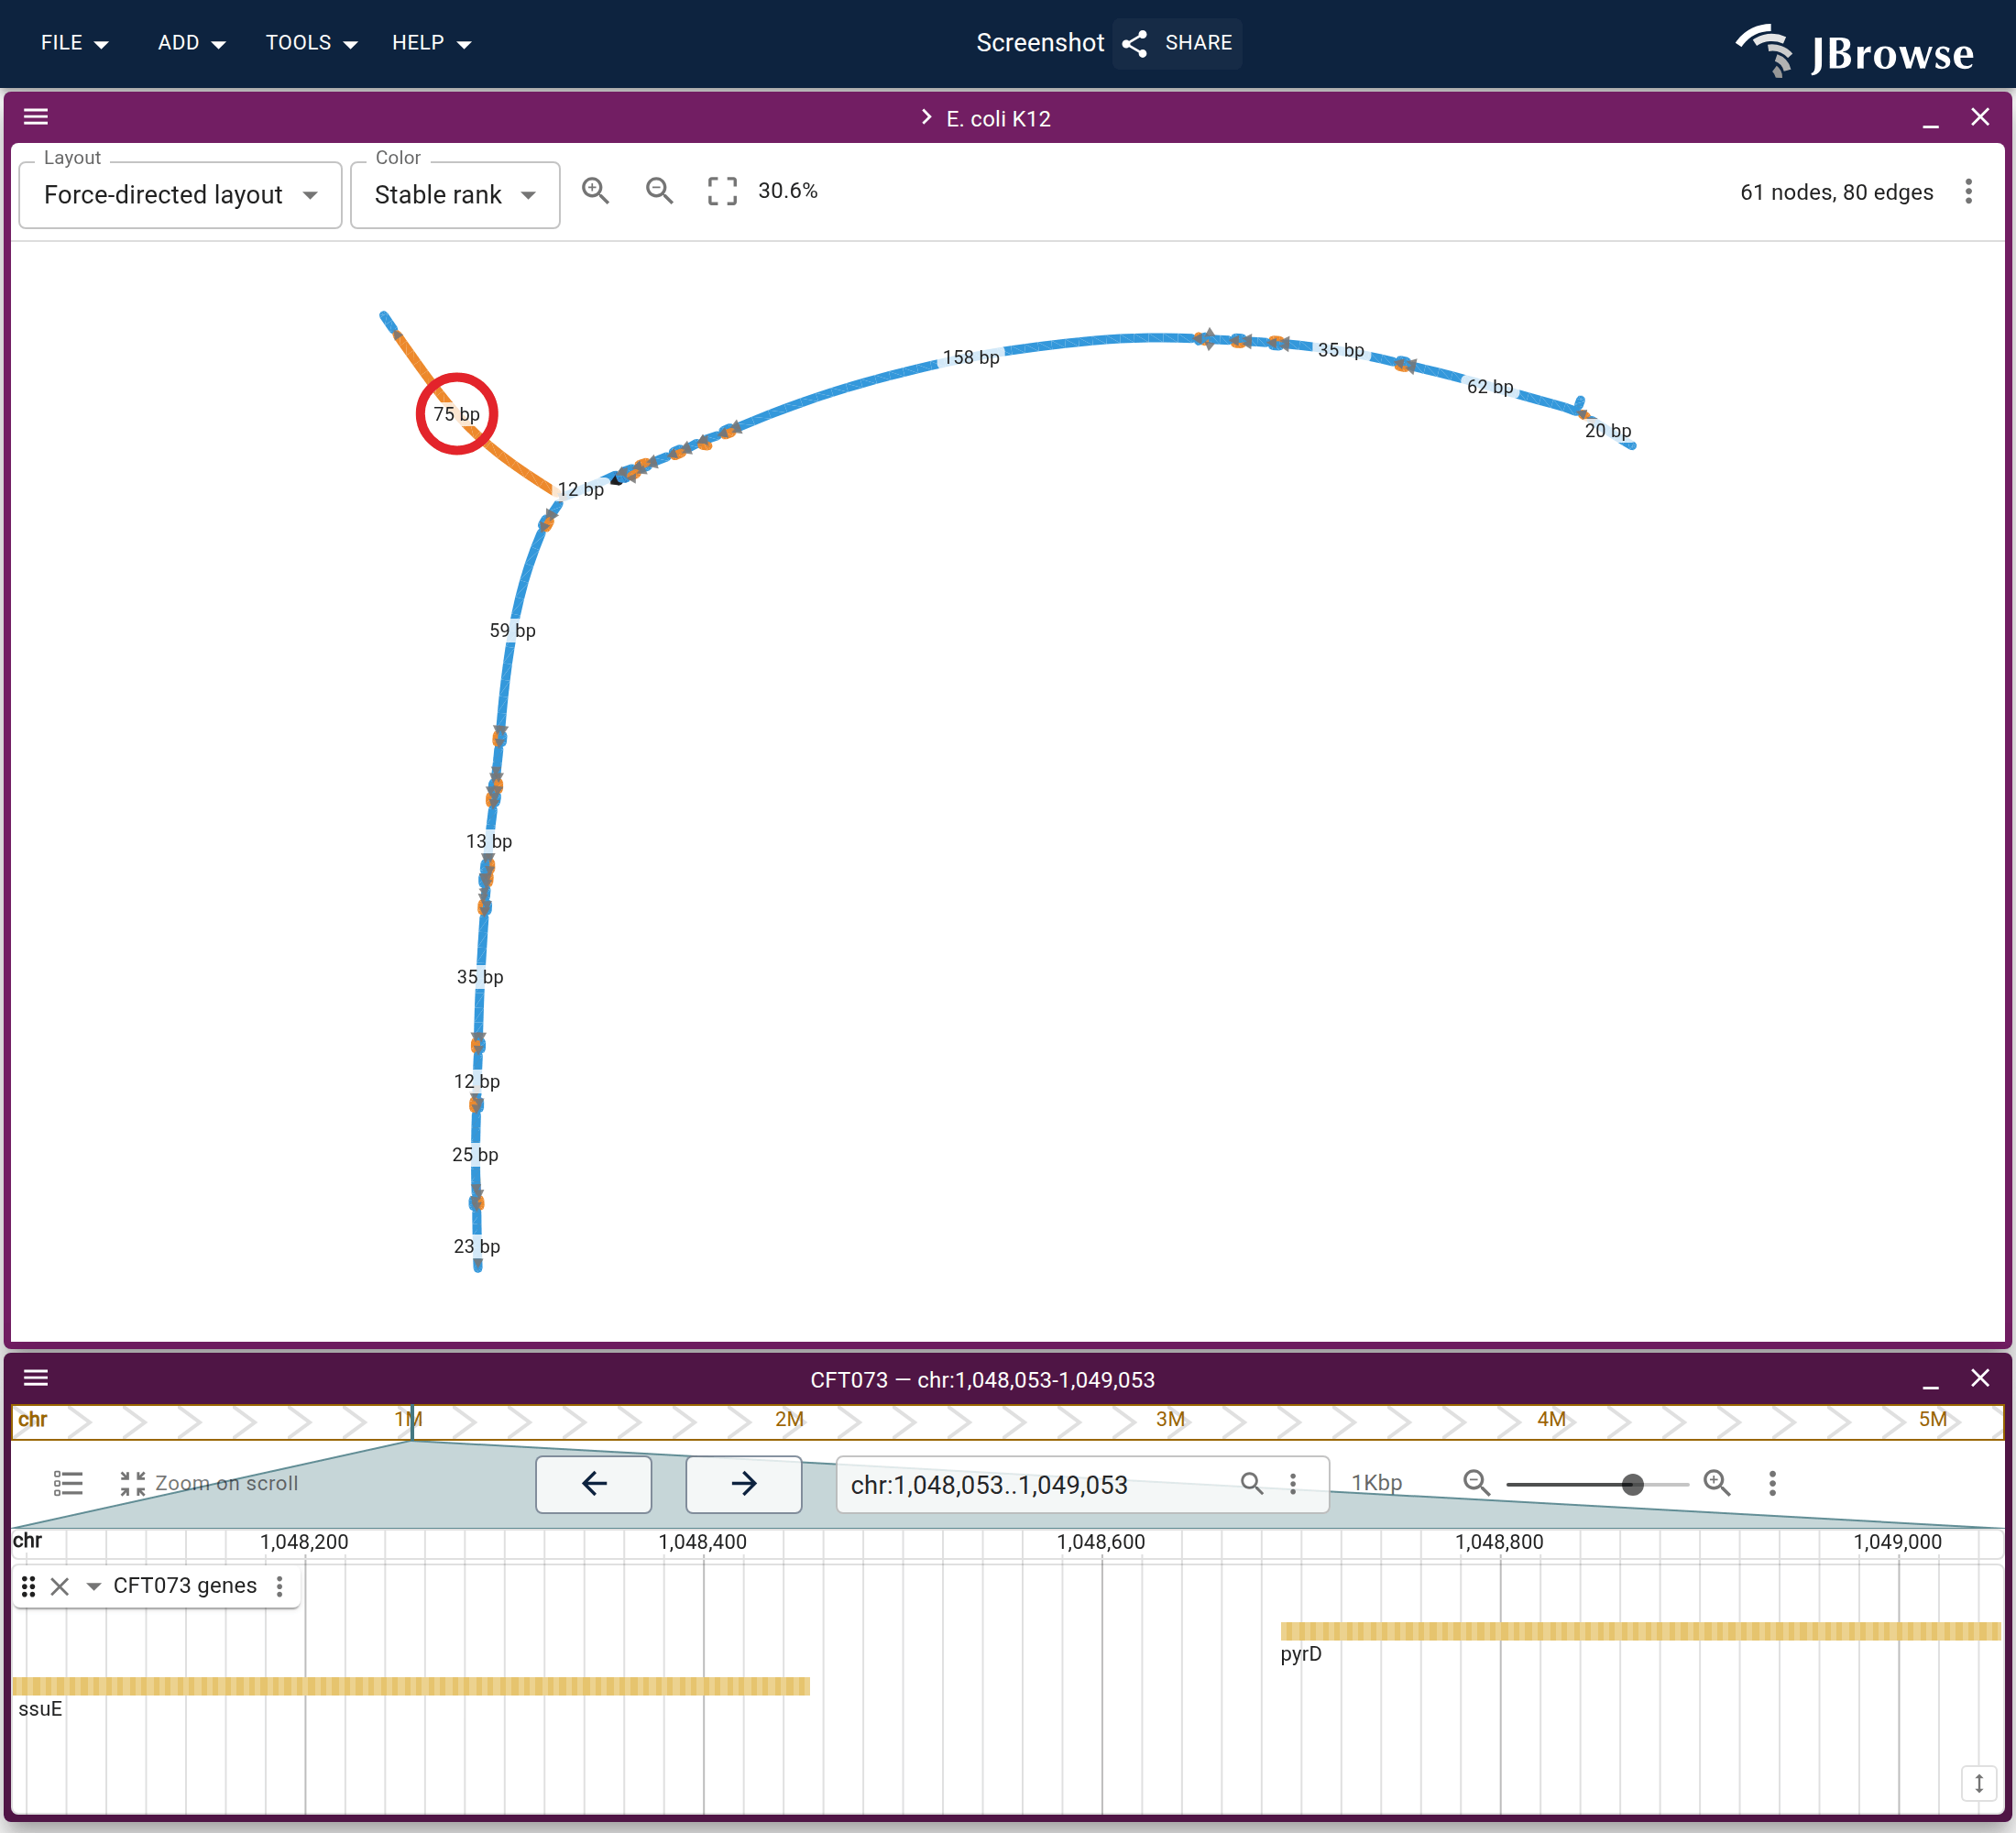
Task: Select the pyrD gene feature
Action: (1640, 1631)
